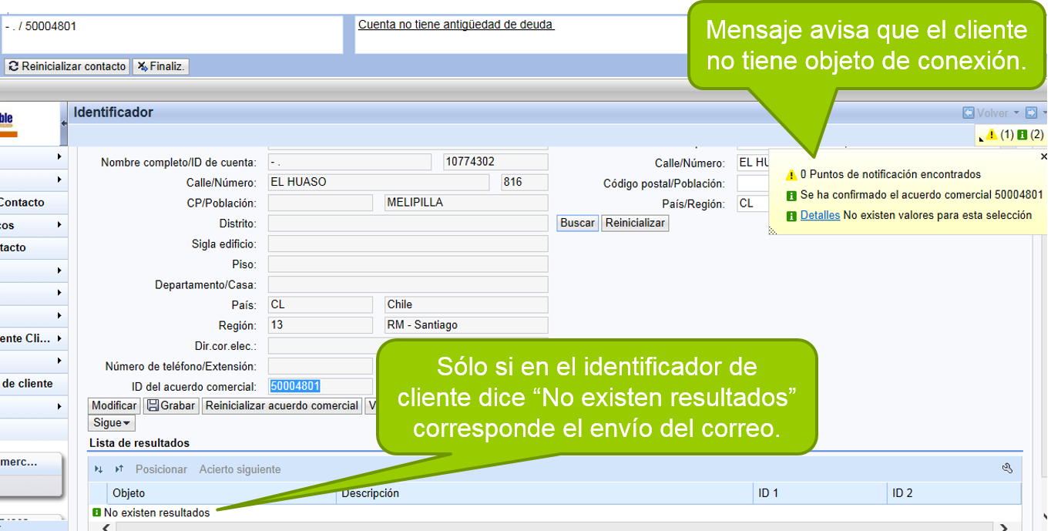Click 'Se ha confirmado el acuerdo comercial 50004801' message

click(x=922, y=196)
